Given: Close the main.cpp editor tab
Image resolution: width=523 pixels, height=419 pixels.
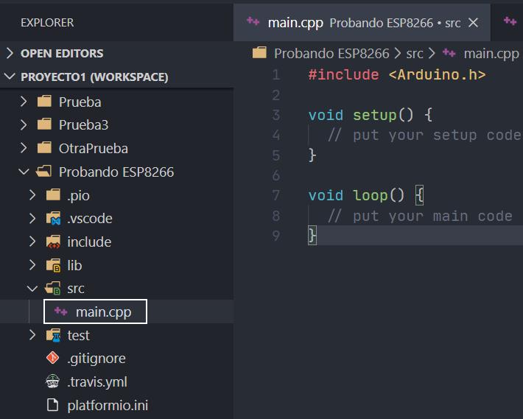Looking at the screenshot, I should (474, 23).
